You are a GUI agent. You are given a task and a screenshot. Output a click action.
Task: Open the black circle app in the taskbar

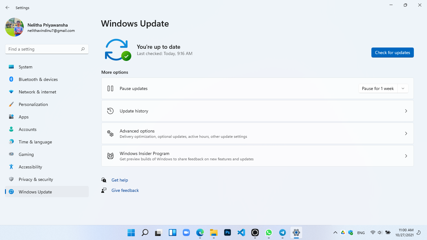click(x=255, y=232)
